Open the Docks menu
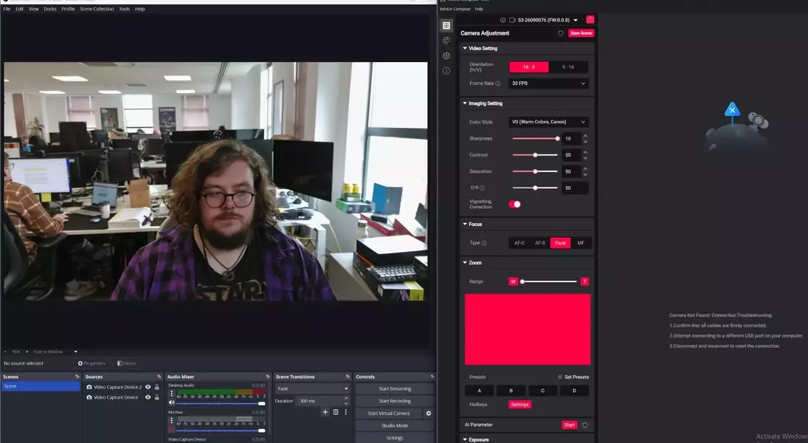Screen dimensions: 808x443 [50, 9]
